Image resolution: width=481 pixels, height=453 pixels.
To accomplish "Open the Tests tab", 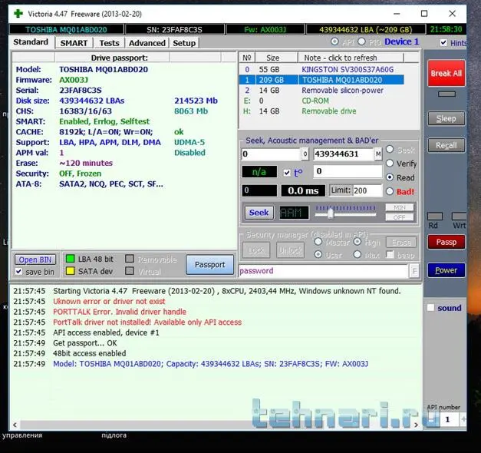I will pyautogui.click(x=109, y=43).
